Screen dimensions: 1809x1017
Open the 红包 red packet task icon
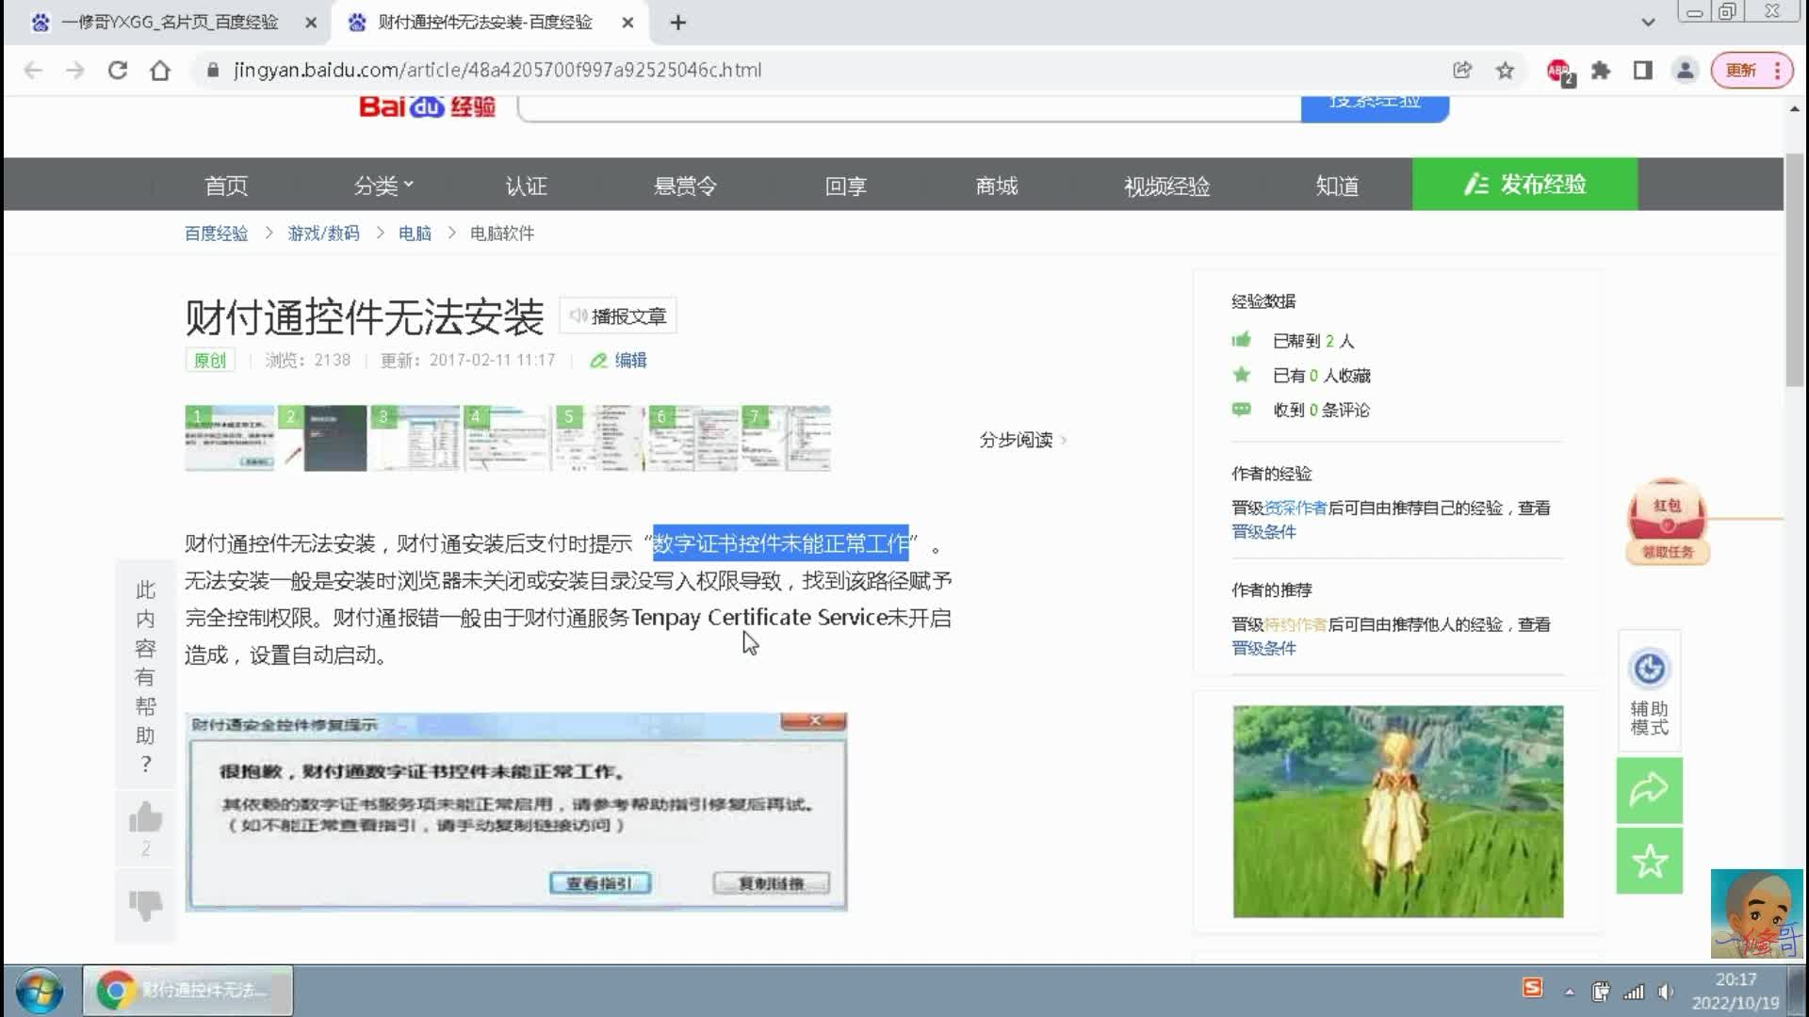tap(1666, 516)
